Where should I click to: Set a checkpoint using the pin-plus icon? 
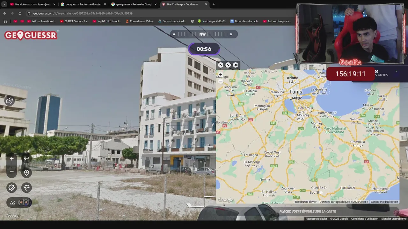26,173
